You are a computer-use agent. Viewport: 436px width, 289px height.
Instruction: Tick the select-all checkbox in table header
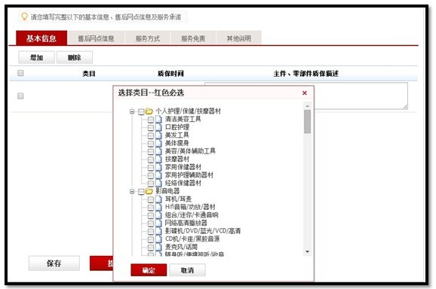(20, 73)
